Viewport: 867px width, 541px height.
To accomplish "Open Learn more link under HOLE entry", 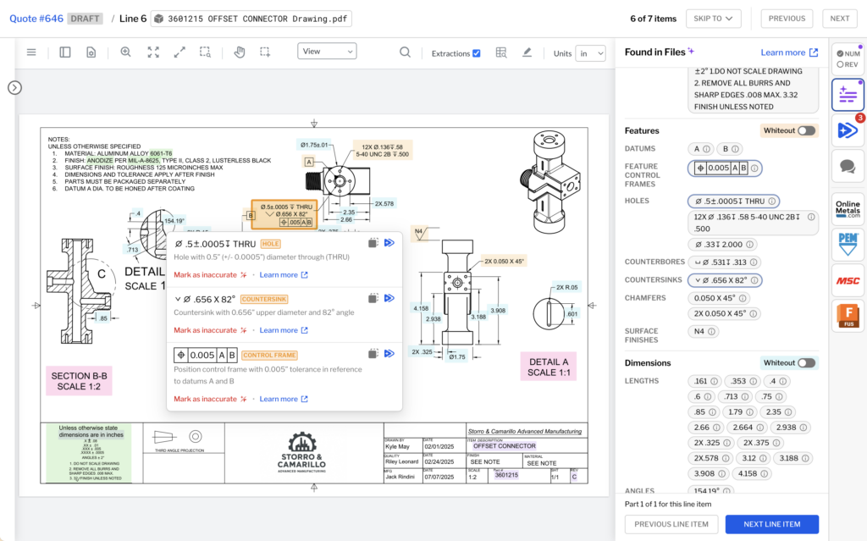I will [x=284, y=275].
